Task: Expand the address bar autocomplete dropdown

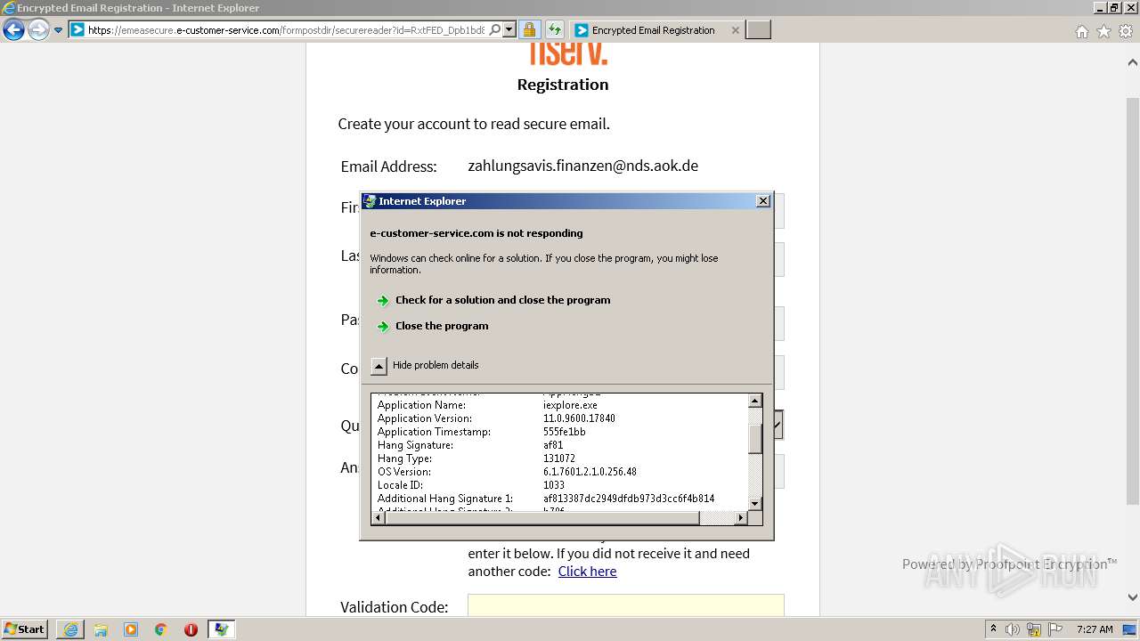Action: coord(509,29)
